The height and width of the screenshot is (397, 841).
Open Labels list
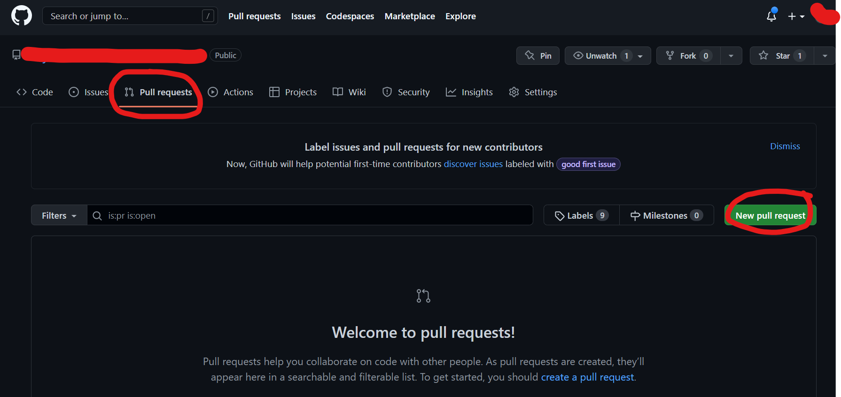(582, 215)
